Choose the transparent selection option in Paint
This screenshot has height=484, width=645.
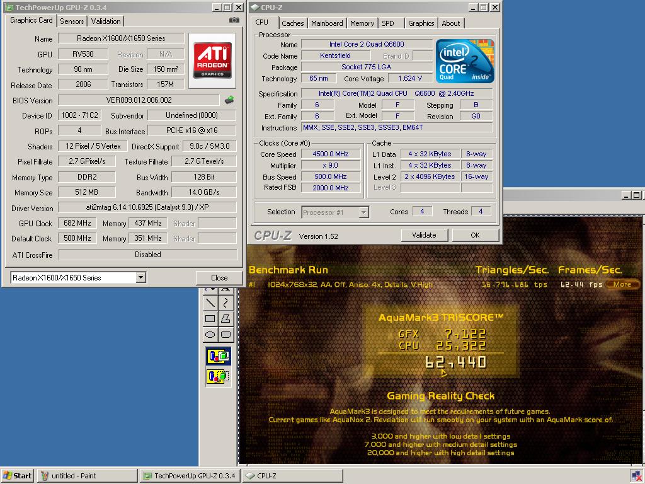click(x=218, y=376)
